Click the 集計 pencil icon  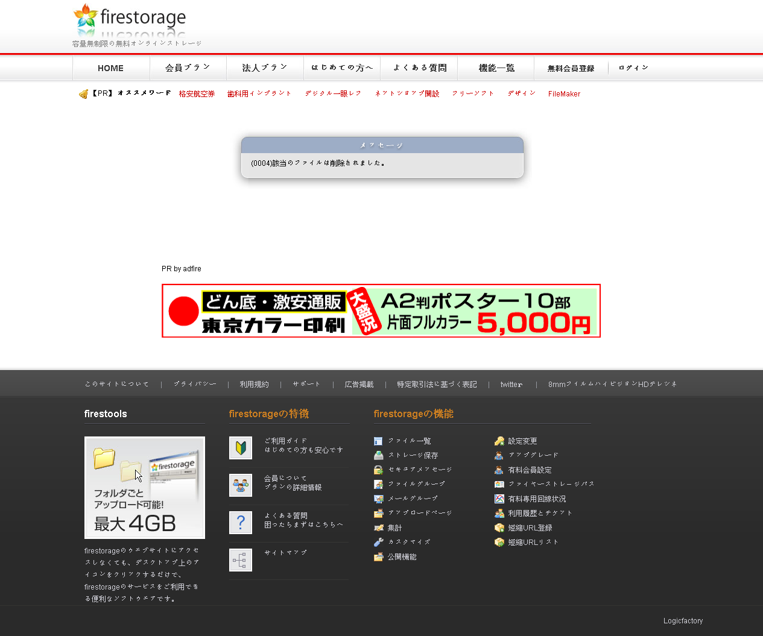point(378,528)
